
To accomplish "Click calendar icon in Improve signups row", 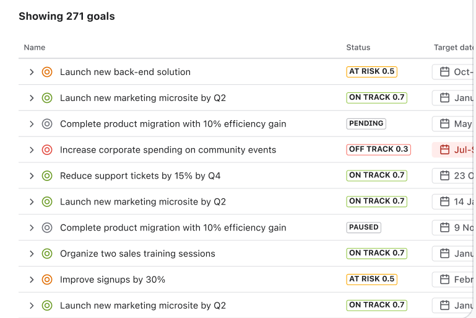I will click(x=444, y=280).
